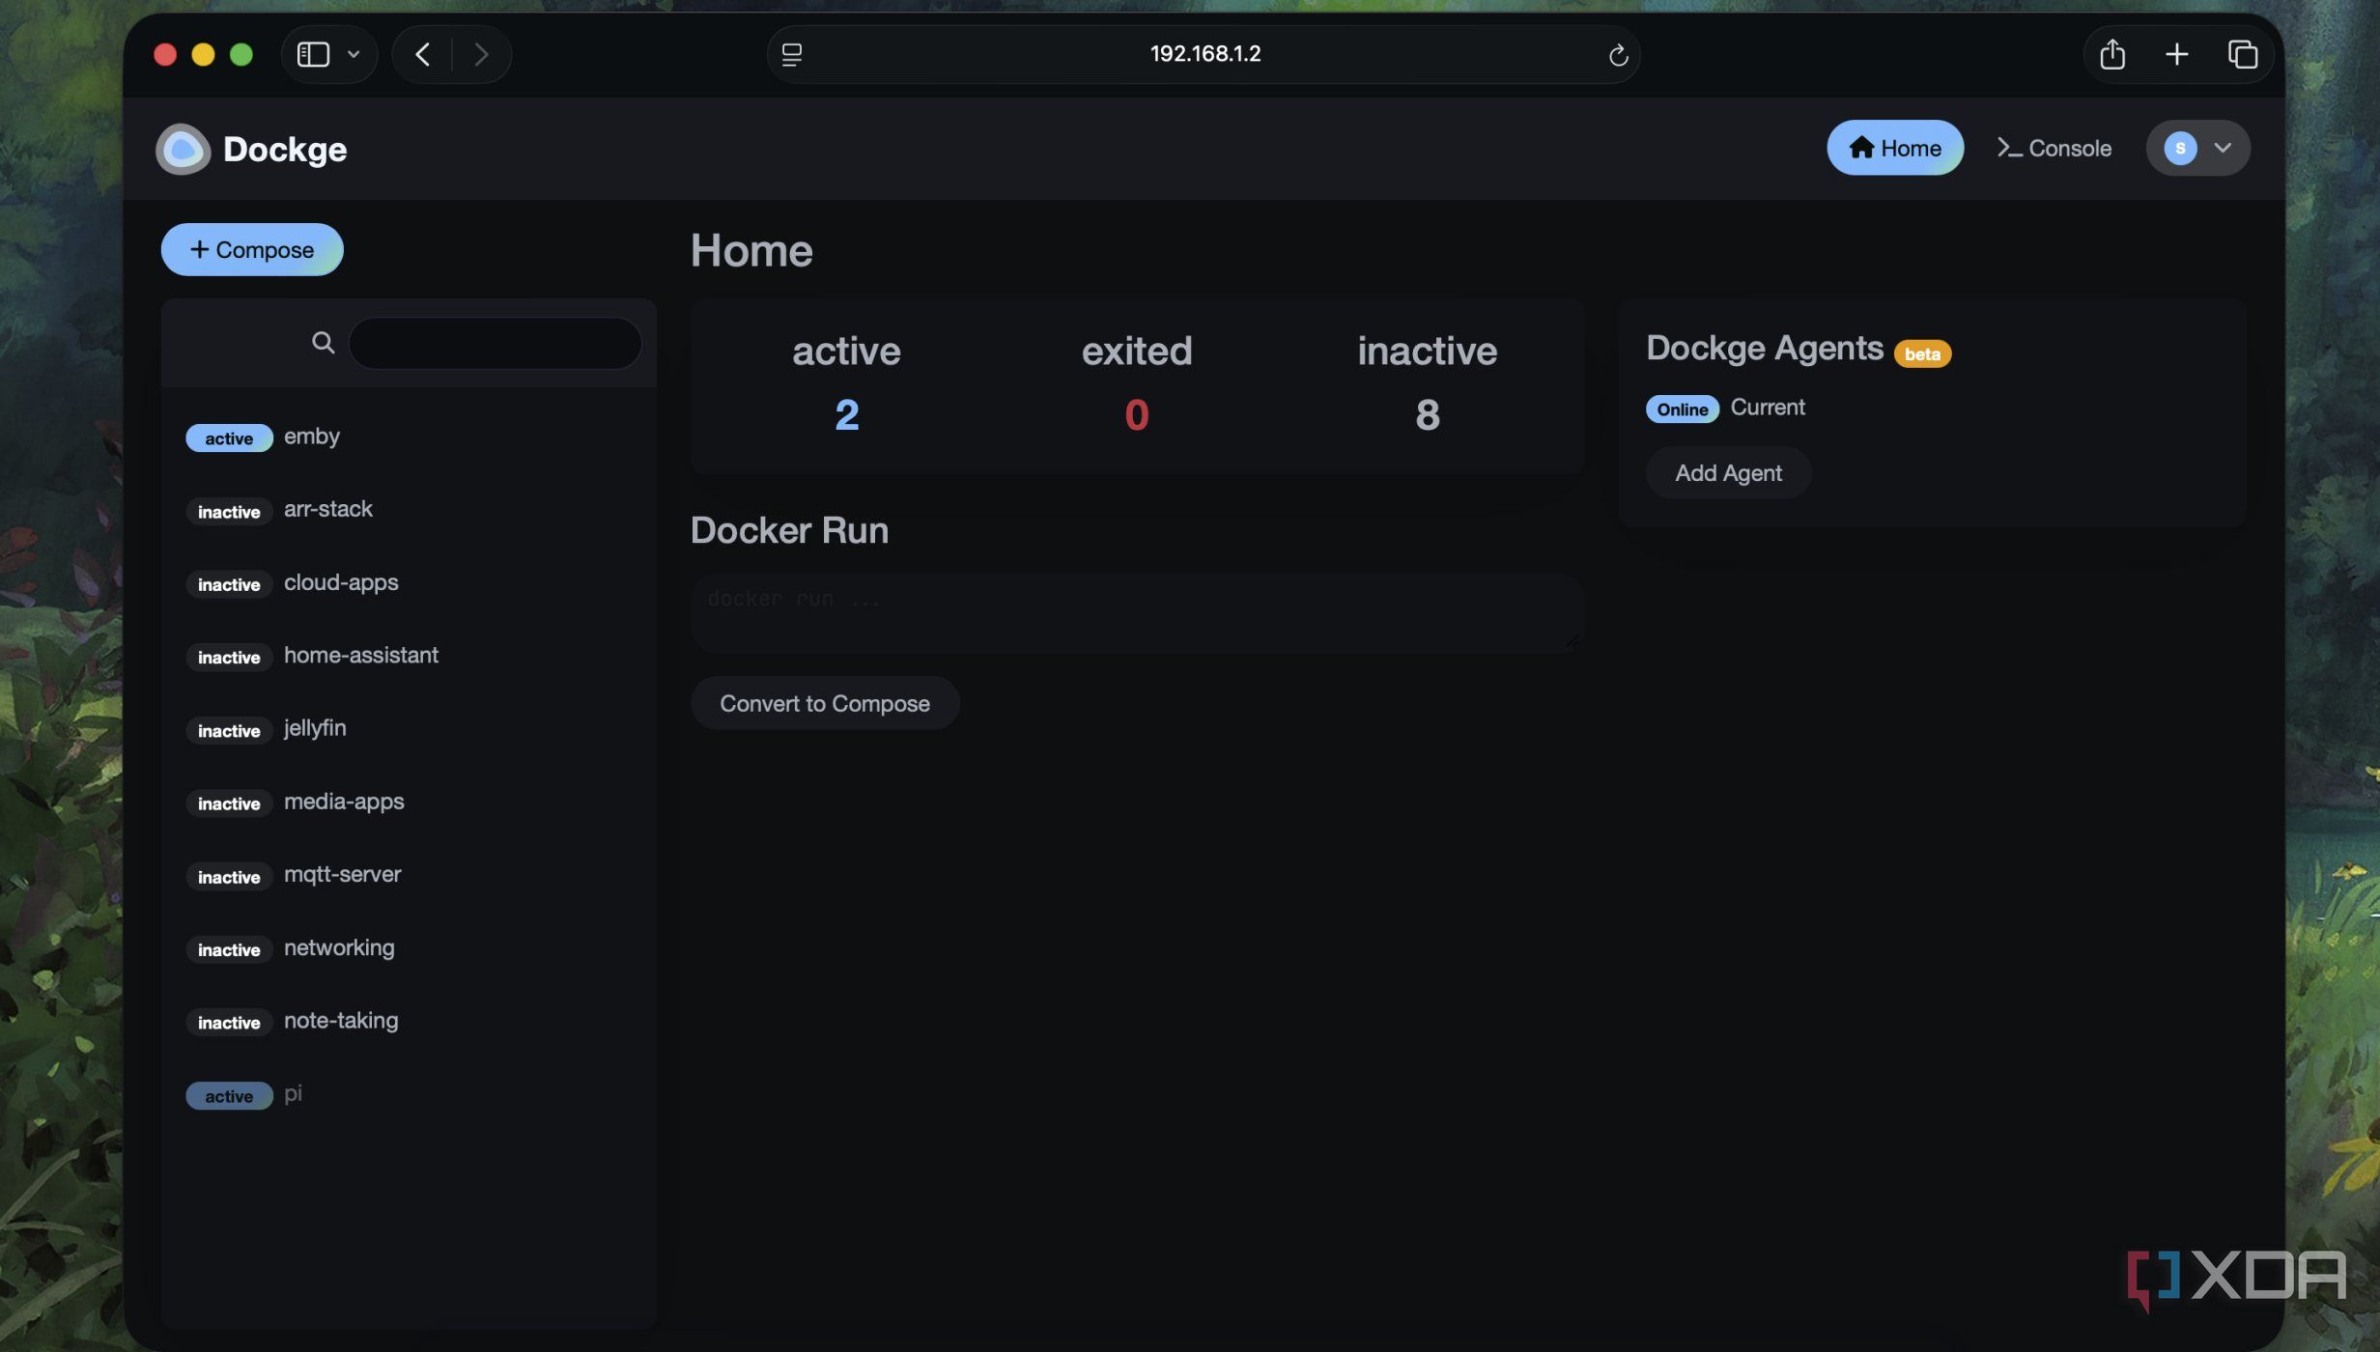Click the Convert to Compose button

pos(825,703)
